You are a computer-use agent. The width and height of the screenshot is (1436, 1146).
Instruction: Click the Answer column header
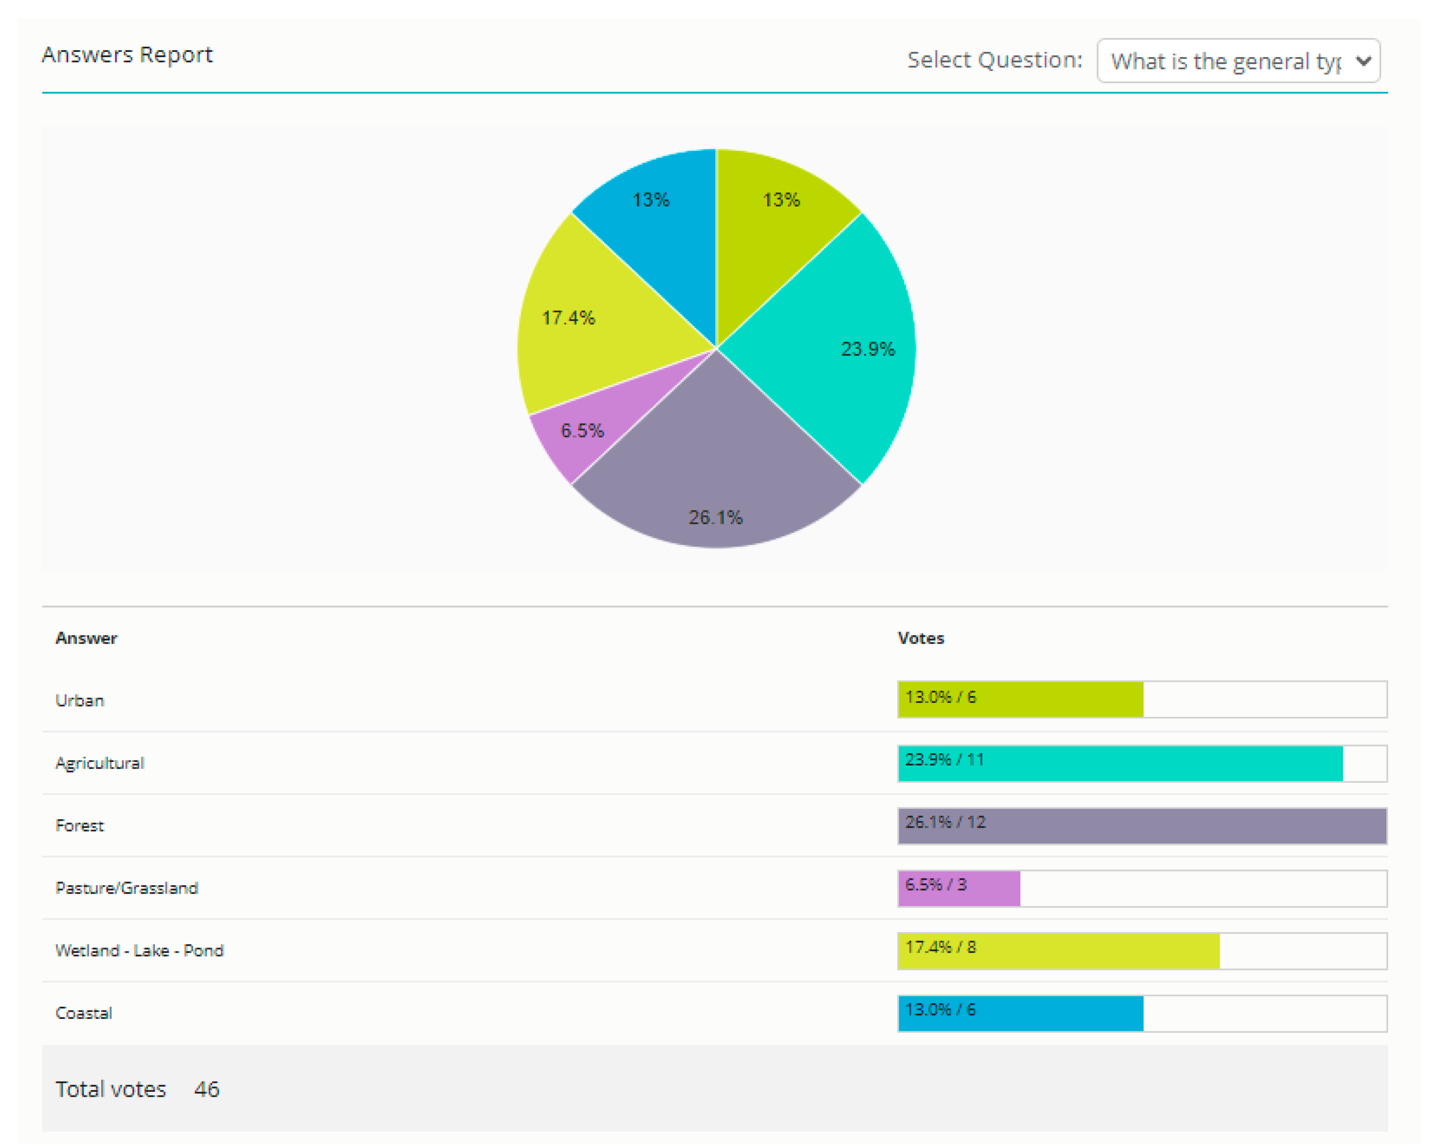87,638
